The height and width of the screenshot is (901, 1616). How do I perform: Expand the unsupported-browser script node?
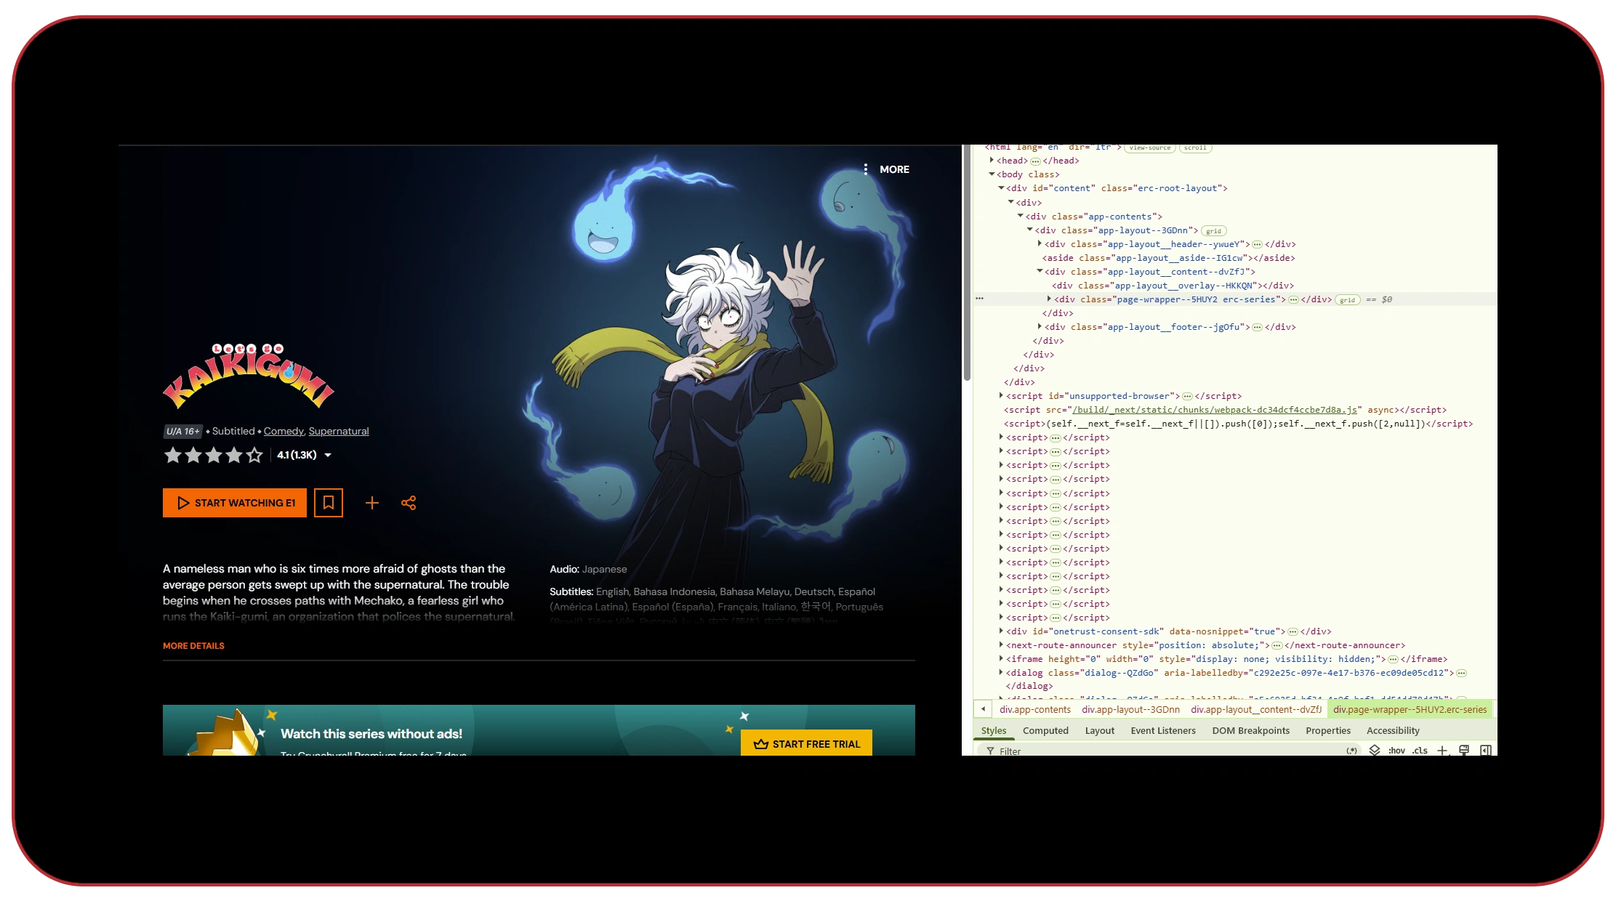coord(1001,396)
